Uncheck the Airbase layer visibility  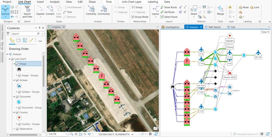pos(17,80)
